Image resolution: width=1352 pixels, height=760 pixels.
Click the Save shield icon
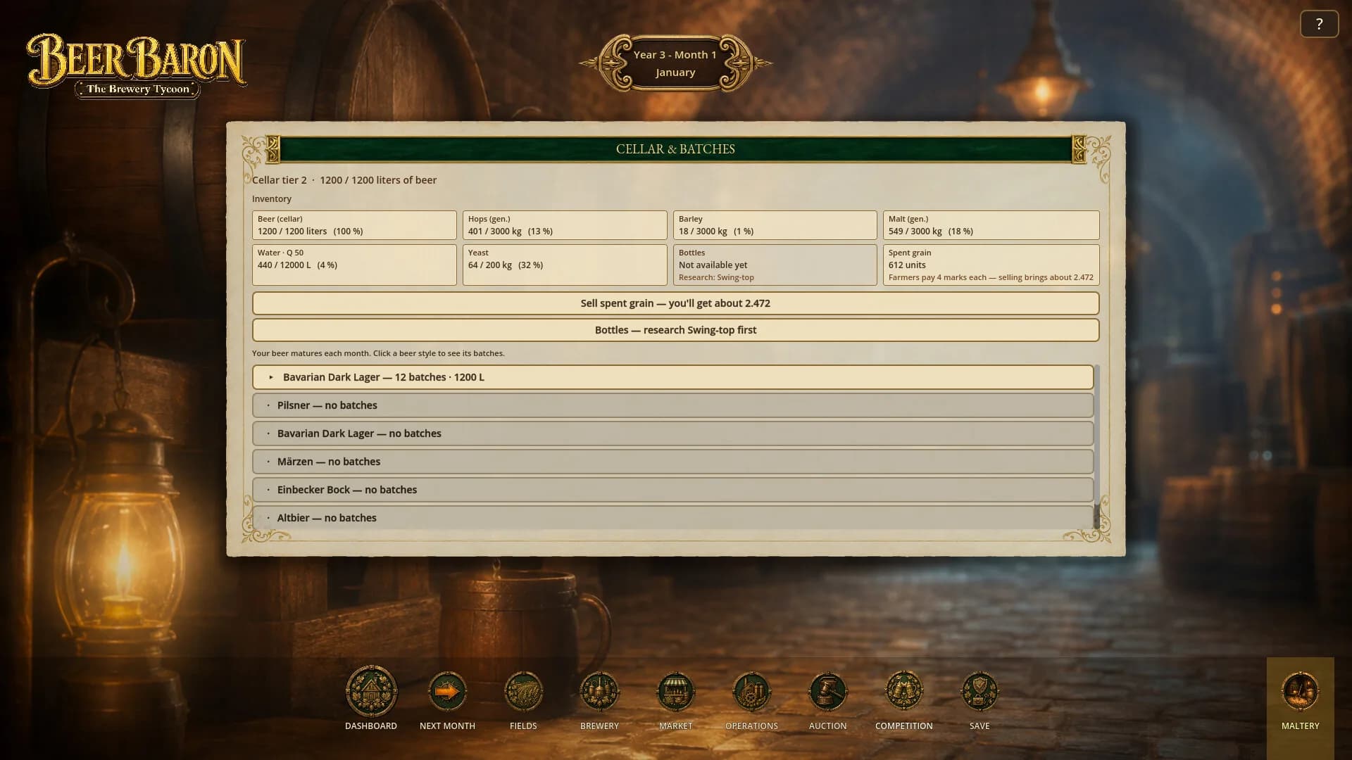(979, 692)
